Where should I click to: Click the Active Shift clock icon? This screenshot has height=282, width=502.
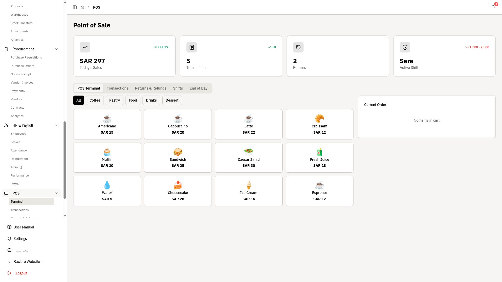[405, 47]
